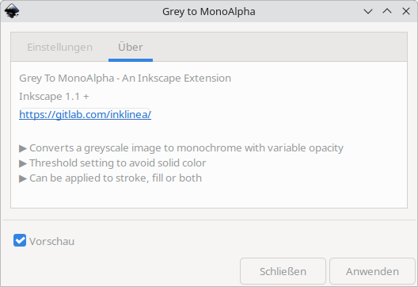Click the "An Inkscape Extension" heading text

click(177, 78)
